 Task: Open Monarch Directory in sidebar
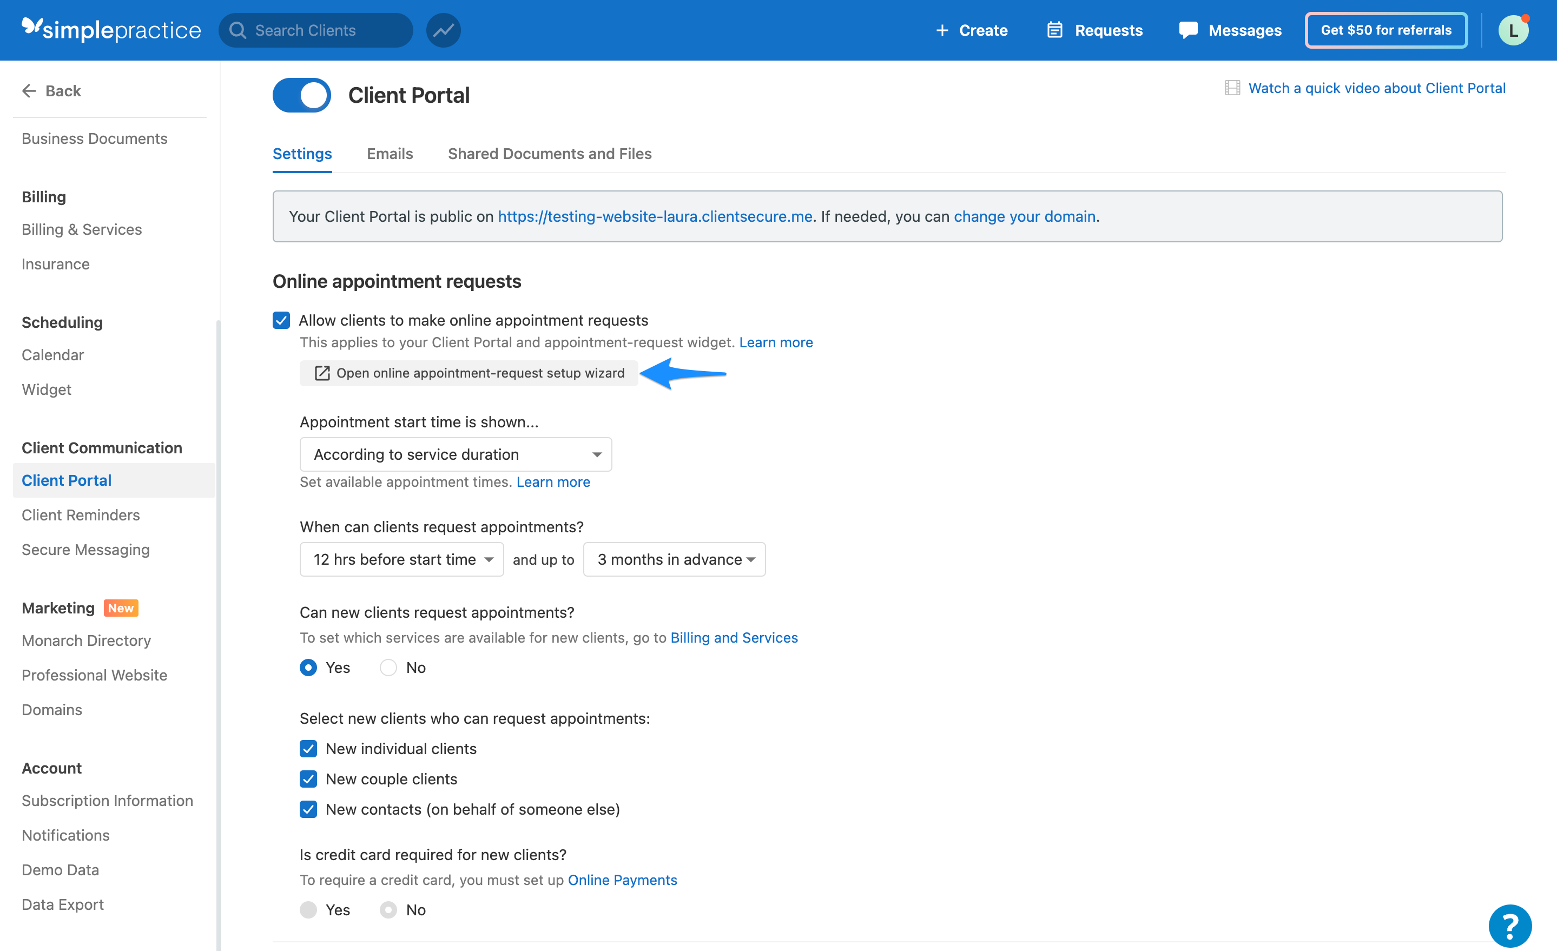(x=86, y=640)
